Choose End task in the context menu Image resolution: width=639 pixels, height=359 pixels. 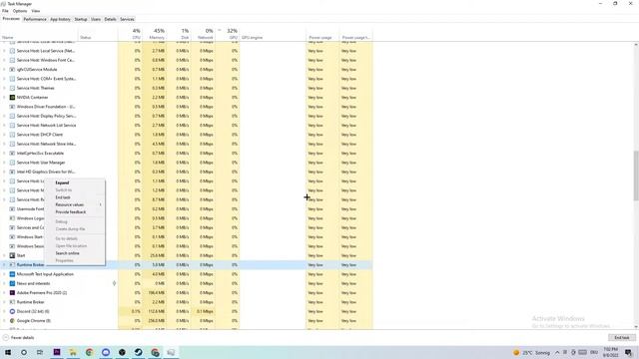[75, 197]
